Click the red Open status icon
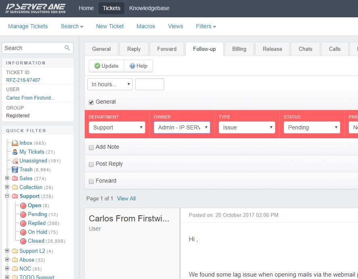Viewport: 358px width, 279px height. pyautogui.click(x=23, y=206)
